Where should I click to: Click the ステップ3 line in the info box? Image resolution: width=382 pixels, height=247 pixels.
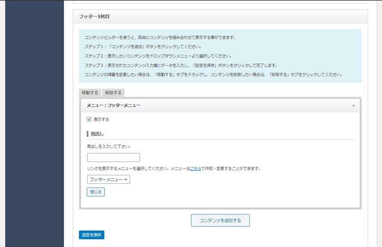[x=181, y=65]
